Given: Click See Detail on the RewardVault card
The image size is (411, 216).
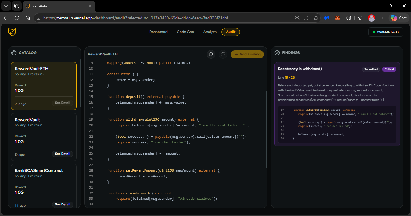Looking at the screenshot, I should pos(63,154).
